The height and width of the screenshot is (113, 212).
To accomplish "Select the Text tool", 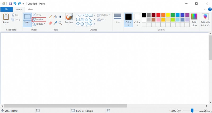I will 60,17.
